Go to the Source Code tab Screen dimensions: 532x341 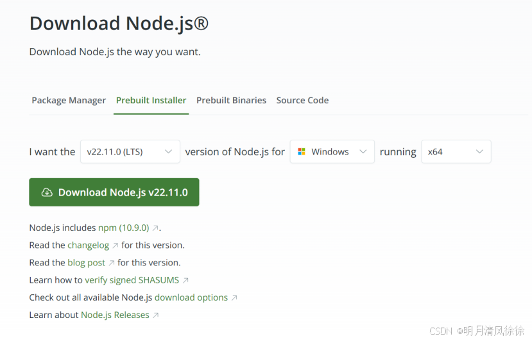(x=302, y=101)
